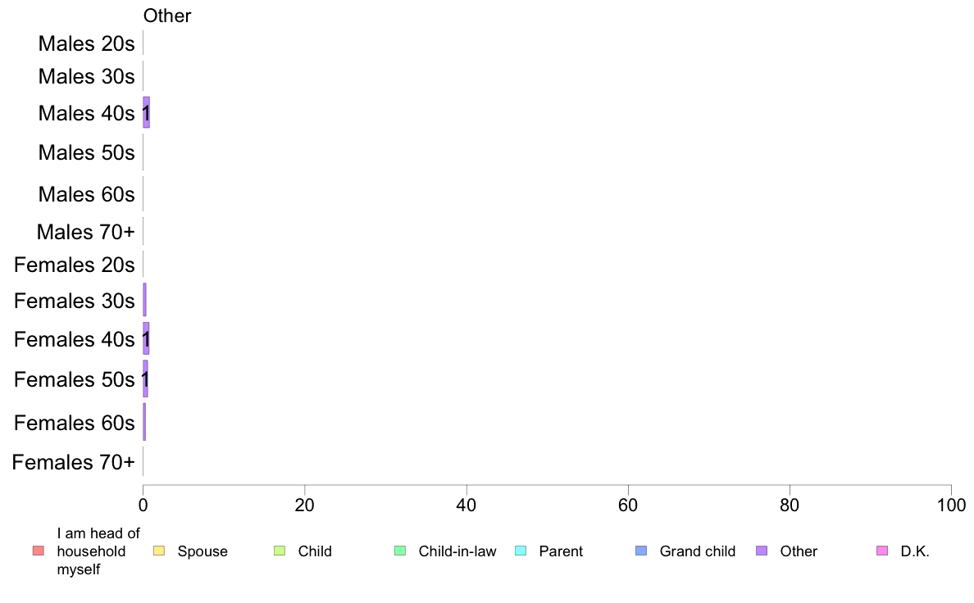Click the 40 axis tick label
The height and width of the screenshot is (603, 974).
pyautogui.click(x=467, y=505)
